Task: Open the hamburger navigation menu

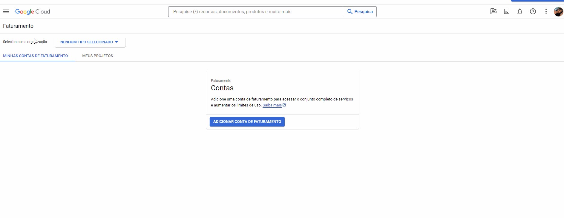Action: coord(6,11)
